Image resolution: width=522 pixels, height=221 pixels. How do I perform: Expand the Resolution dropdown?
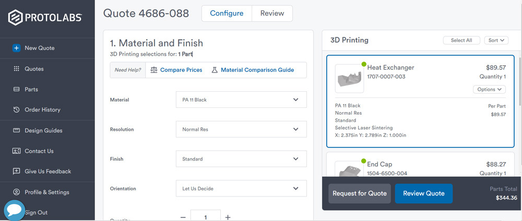[x=241, y=129]
